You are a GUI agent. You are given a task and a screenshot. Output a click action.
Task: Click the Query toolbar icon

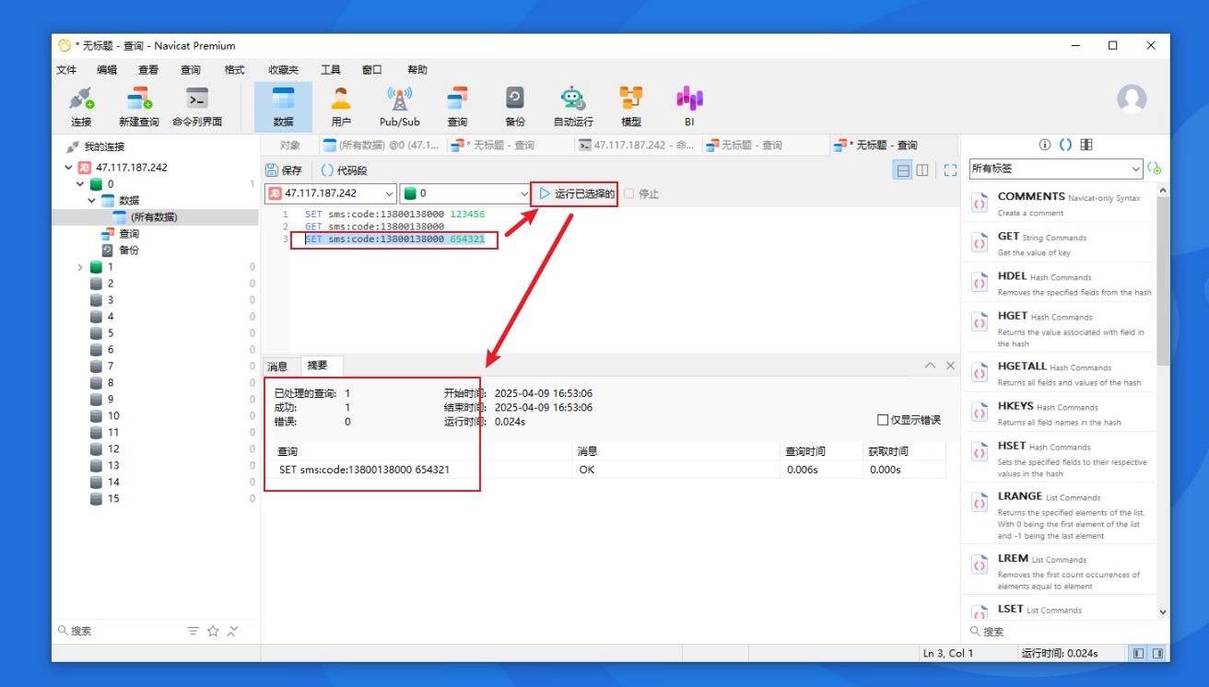457,107
